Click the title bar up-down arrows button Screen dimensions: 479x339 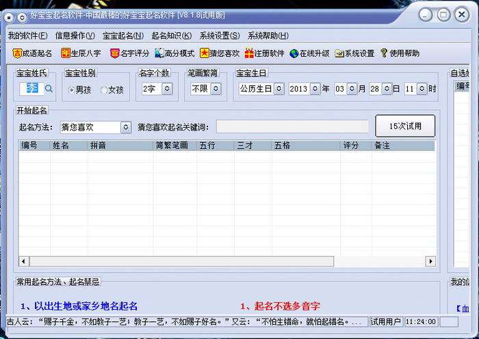(x=22, y=17)
